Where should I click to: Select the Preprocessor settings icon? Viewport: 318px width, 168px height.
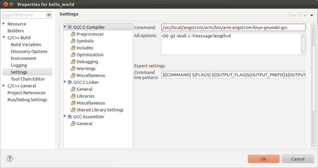click(x=73, y=34)
